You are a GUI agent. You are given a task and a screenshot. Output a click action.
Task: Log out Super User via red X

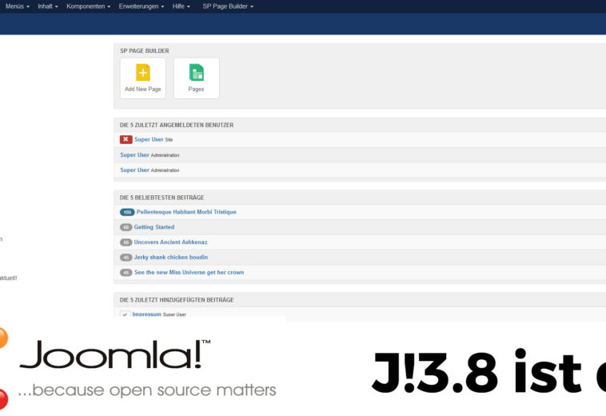point(126,139)
